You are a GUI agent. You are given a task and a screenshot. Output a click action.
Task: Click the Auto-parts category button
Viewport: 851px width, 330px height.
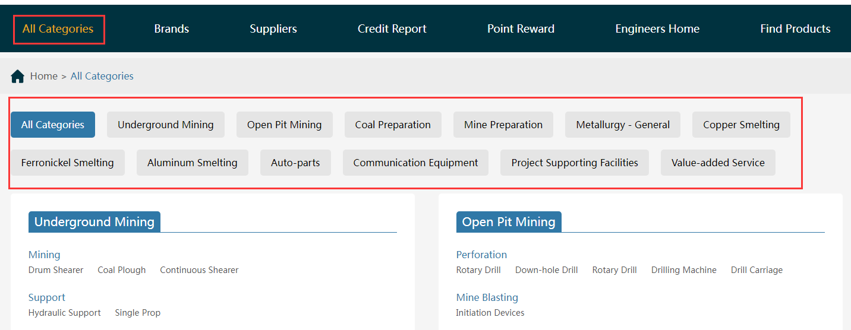click(x=295, y=163)
